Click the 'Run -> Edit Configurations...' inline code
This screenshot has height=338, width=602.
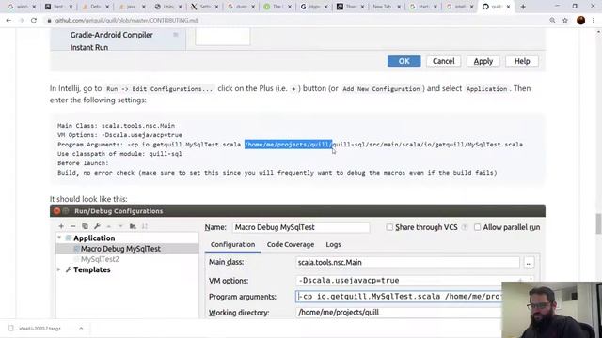pyautogui.click(x=159, y=89)
